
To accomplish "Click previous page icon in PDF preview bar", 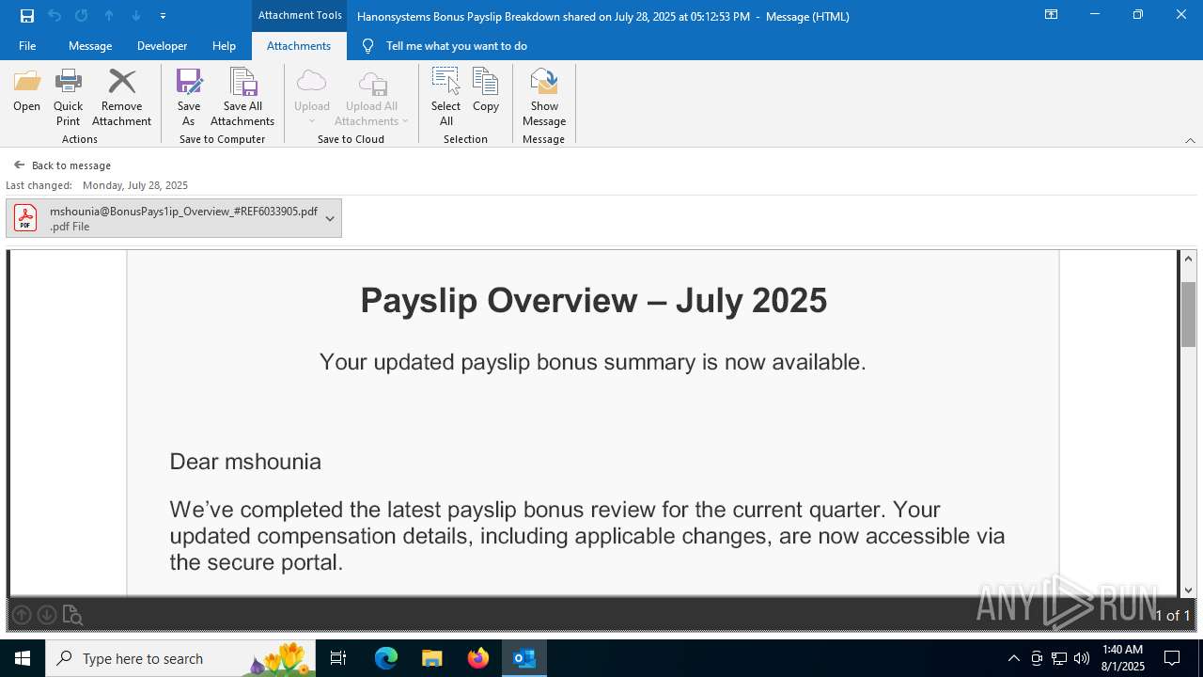I will coord(22,615).
